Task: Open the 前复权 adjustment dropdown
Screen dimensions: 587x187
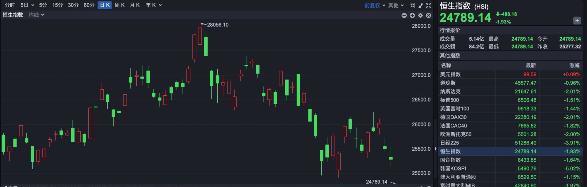Action: tap(375, 5)
